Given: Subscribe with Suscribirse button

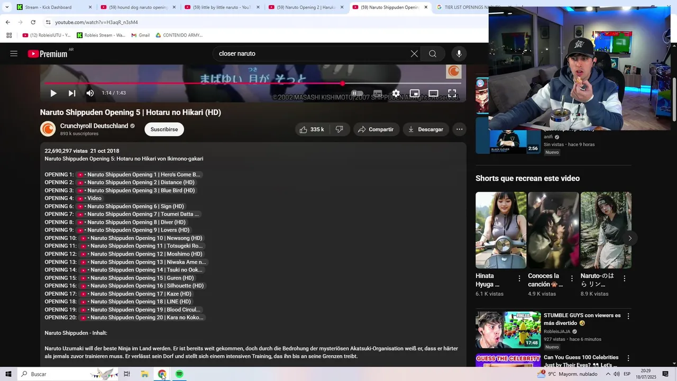Looking at the screenshot, I should 164,129.
